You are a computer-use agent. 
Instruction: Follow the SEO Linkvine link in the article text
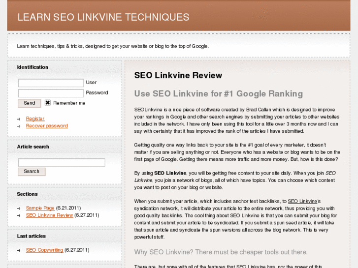click(x=302, y=201)
